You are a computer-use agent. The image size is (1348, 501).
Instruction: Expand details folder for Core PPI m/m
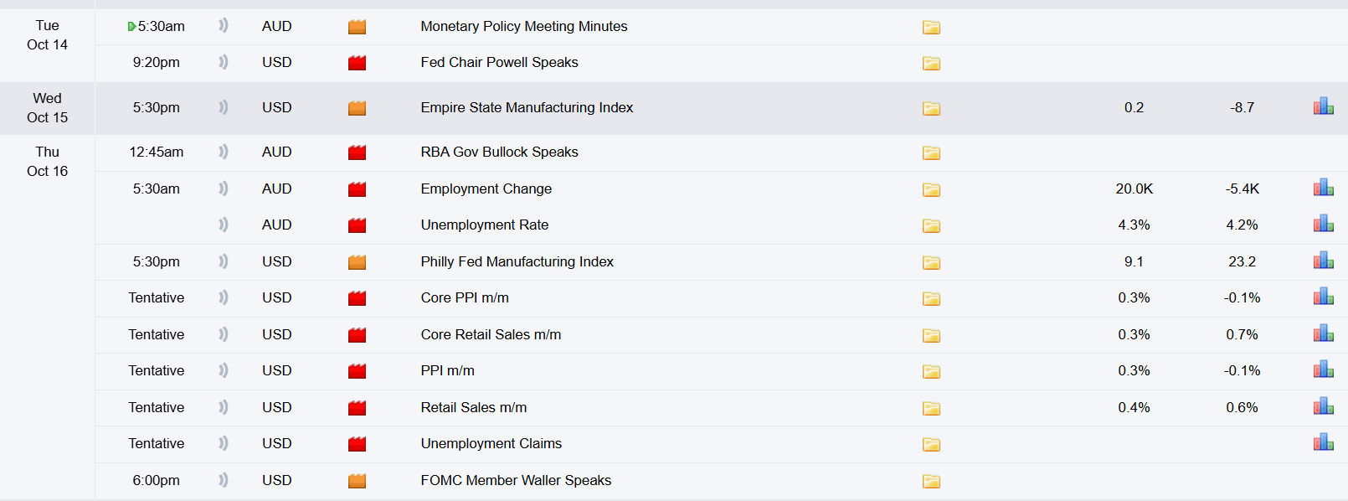pos(931,299)
